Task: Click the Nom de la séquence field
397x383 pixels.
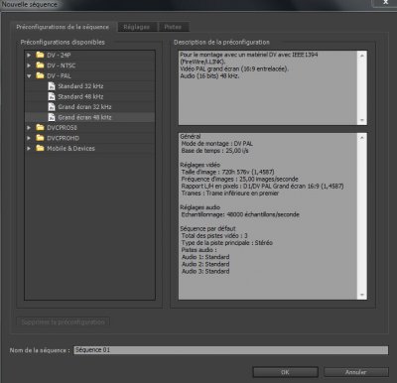Action: tap(231, 350)
